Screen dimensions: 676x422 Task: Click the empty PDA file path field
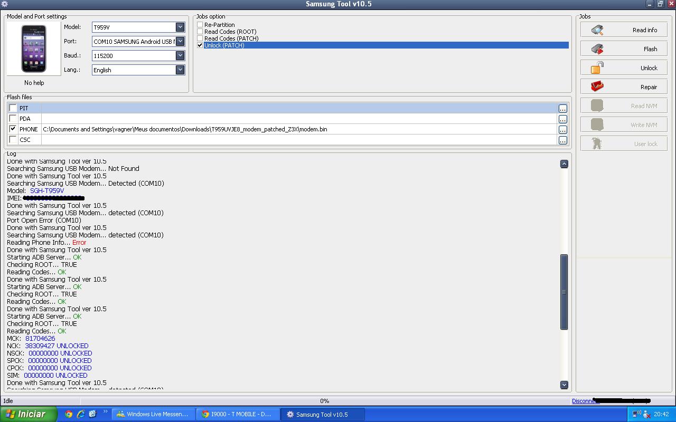299,119
